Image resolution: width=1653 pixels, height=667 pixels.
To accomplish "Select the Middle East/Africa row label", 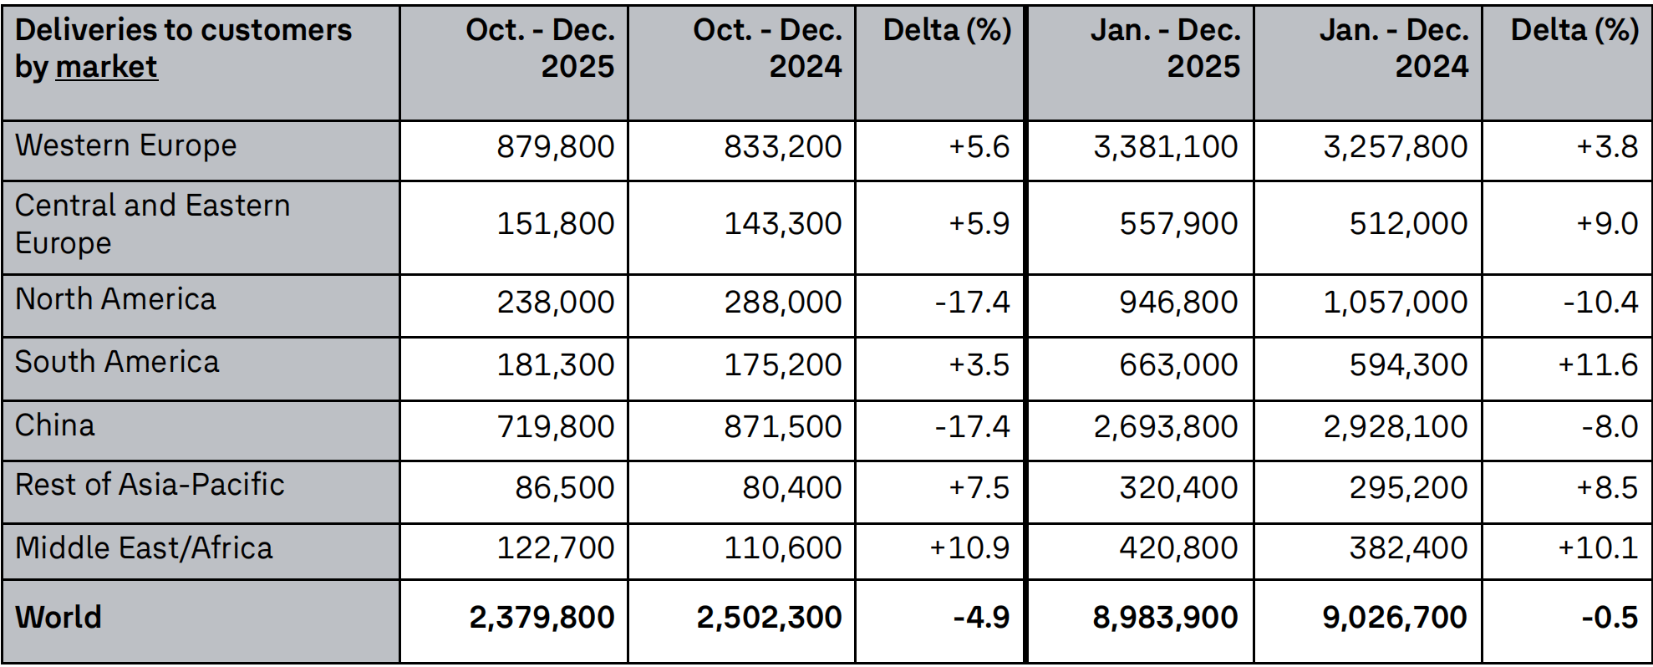I will pyautogui.click(x=144, y=548).
